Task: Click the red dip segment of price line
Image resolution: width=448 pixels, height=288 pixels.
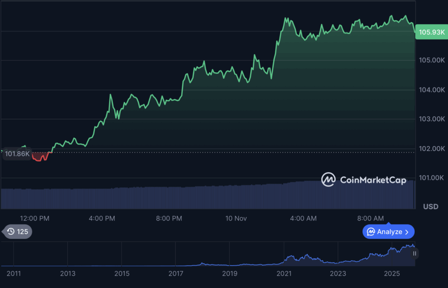Action: click(x=40, y=158)
